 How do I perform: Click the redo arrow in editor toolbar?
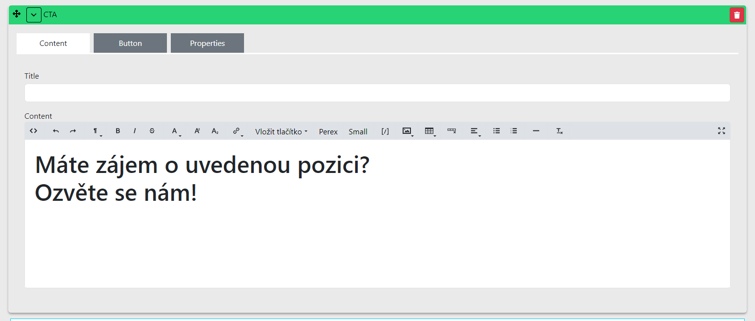point(73,131)
